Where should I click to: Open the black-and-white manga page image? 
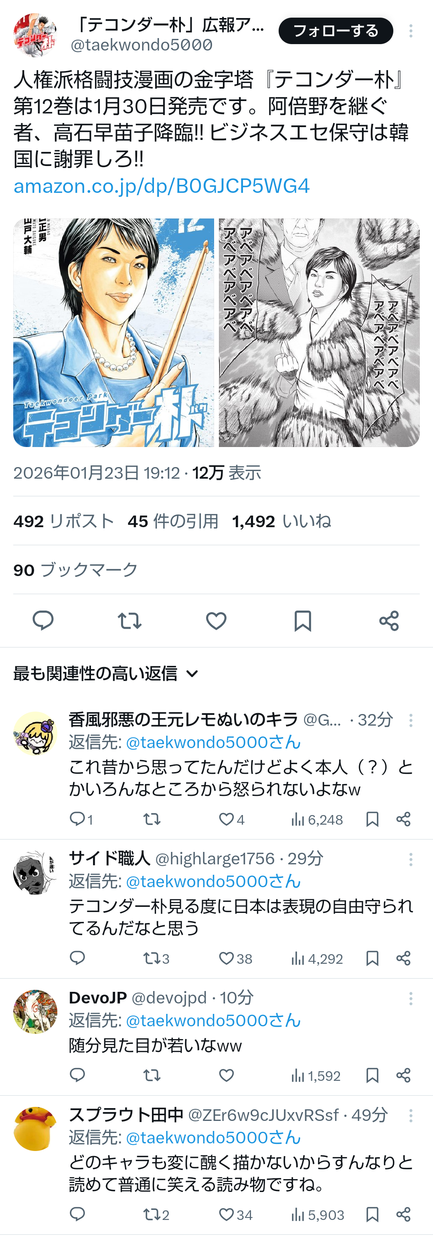click(319, 333)
